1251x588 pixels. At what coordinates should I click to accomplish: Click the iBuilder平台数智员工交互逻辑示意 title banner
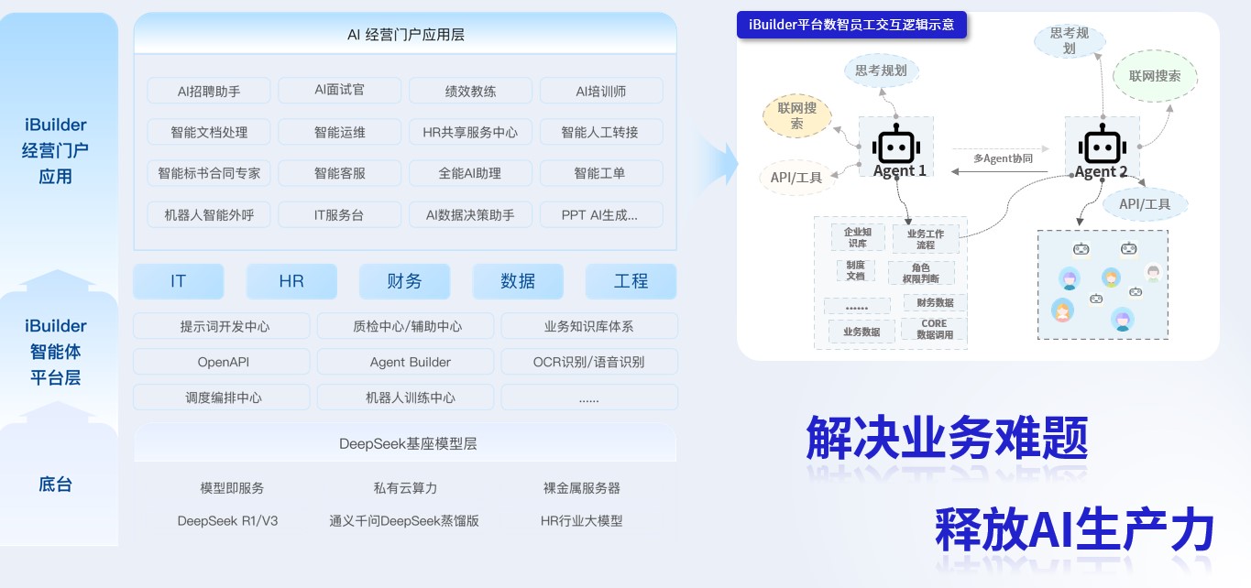852,25
